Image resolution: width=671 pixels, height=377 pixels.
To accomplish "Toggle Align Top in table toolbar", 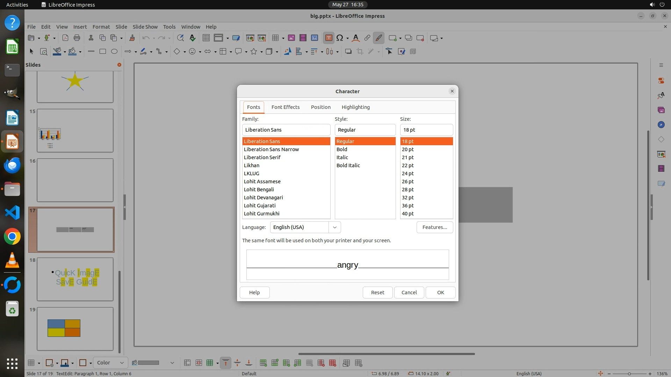I will [x=225, y=363].
